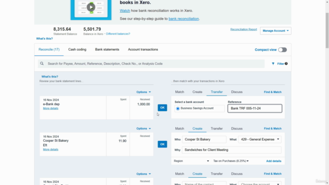Click the 8,315.64 statement balance
Image resolution: width=329 pixels, height=185 pixels.
click(62, 29)
